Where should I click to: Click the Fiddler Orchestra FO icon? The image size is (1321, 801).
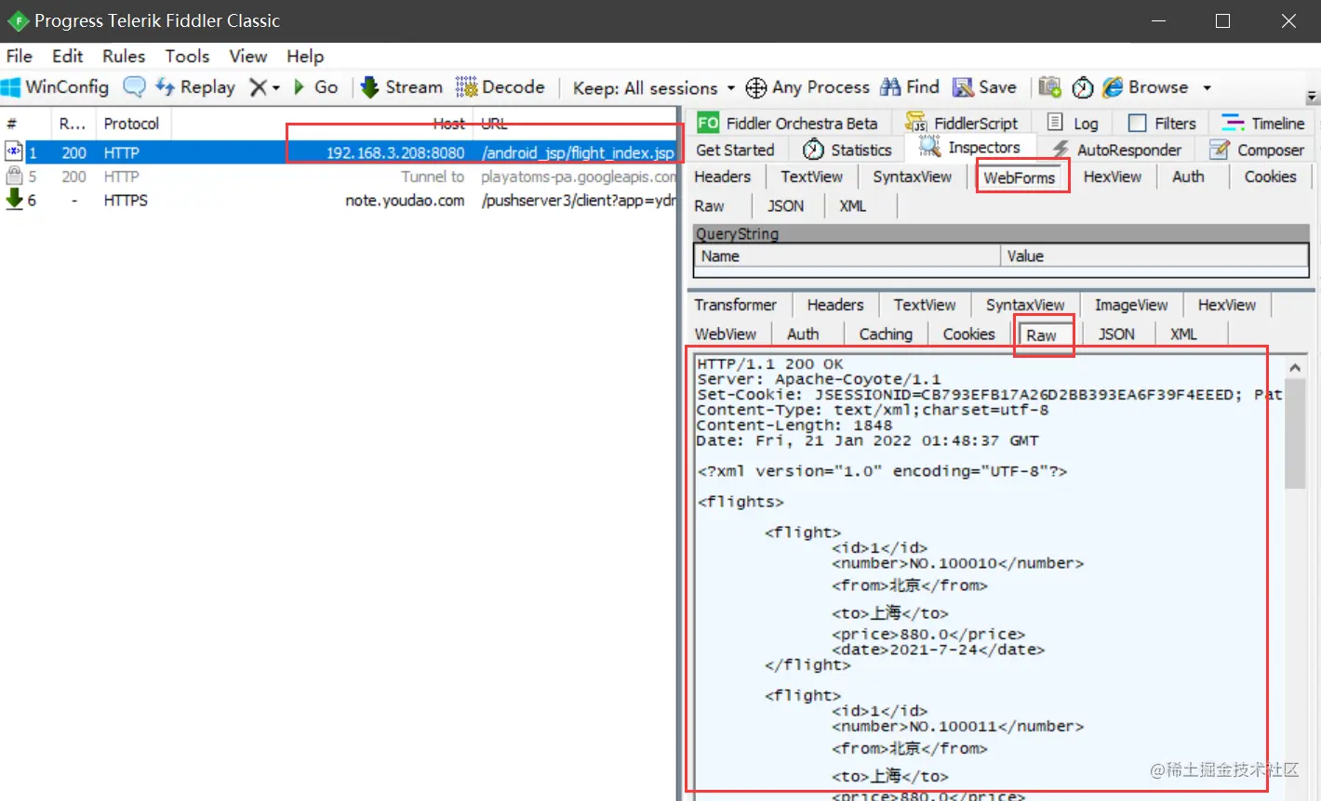point(708,123)
